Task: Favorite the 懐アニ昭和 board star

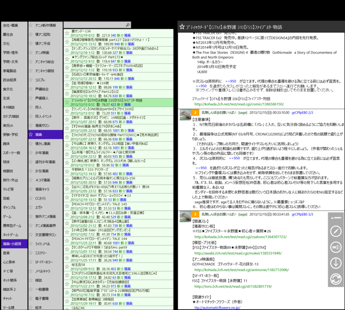Action: (31, 35)
